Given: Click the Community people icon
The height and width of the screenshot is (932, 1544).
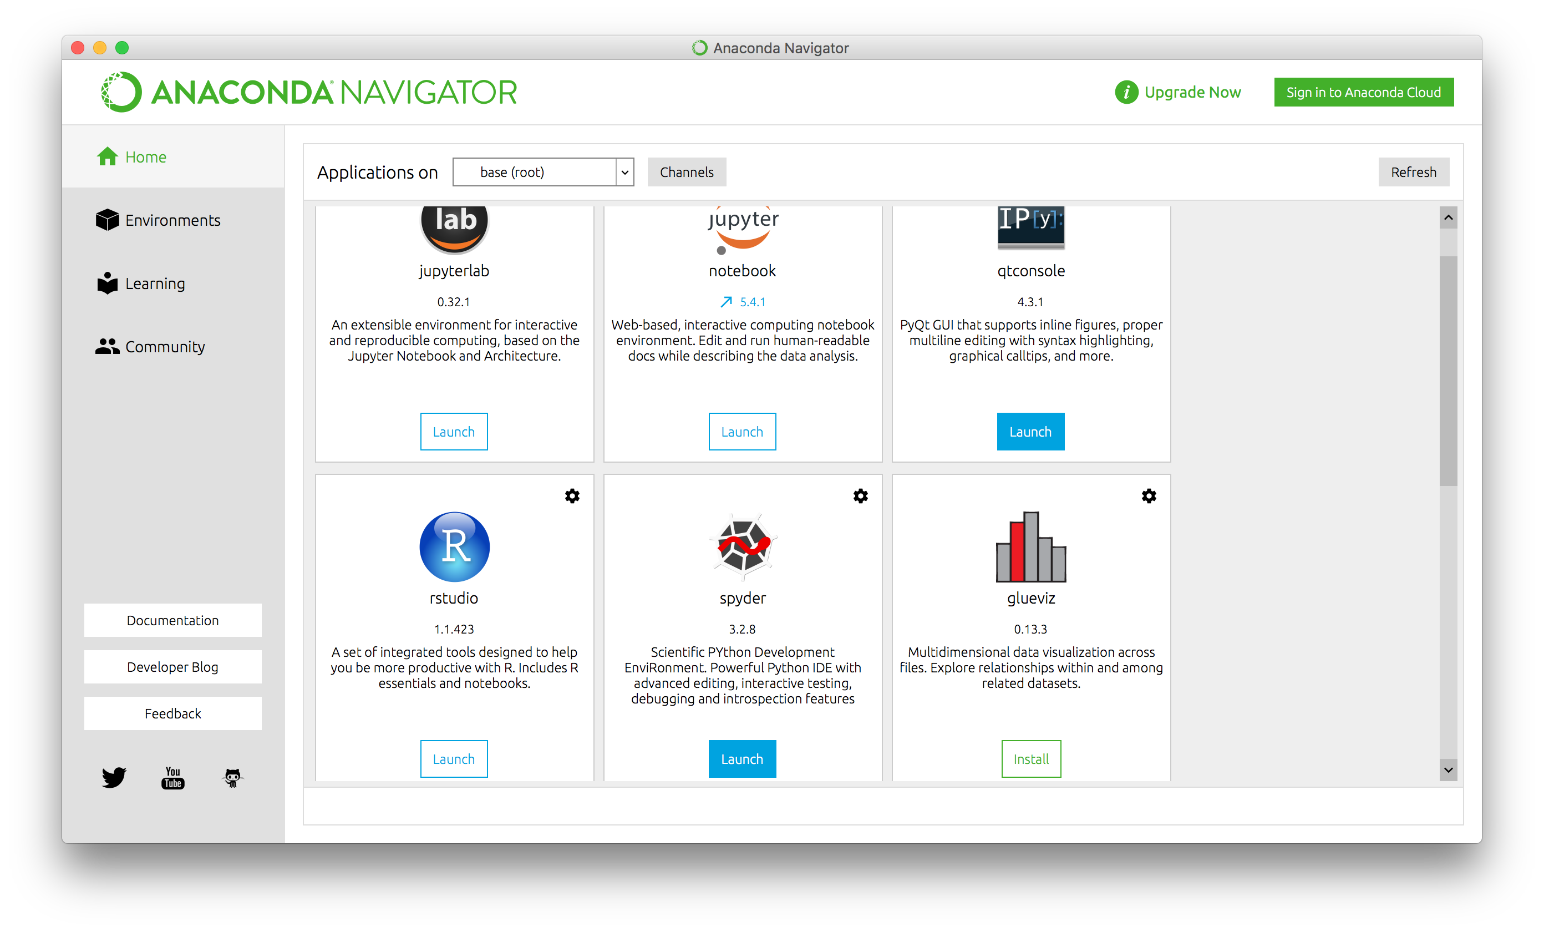Looking at the screenshot, I should (x=107, y=346).
